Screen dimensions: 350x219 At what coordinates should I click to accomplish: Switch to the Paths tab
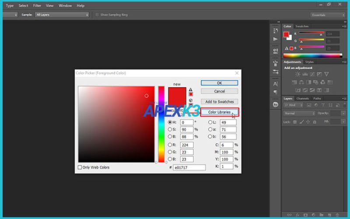tap(317, 99)
